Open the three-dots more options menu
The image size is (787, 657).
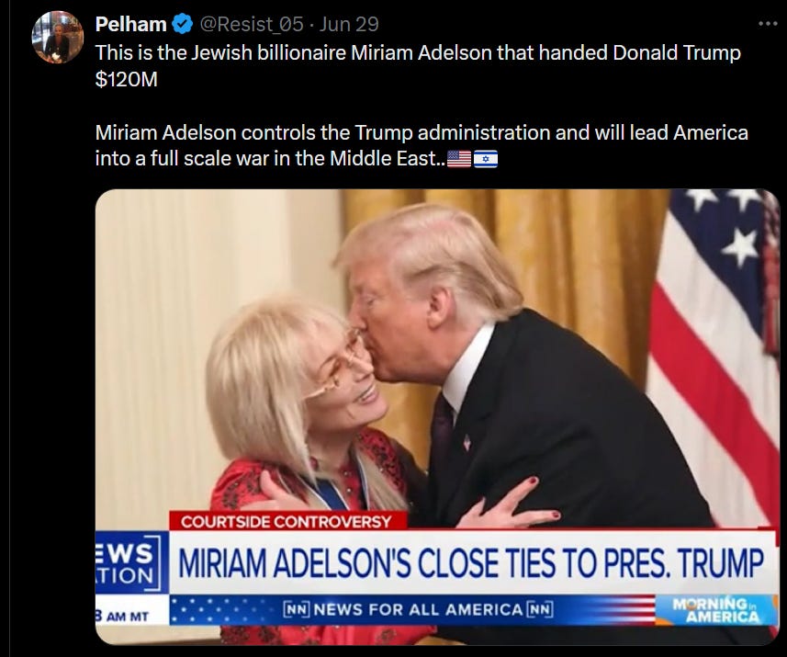click(768, 24)
